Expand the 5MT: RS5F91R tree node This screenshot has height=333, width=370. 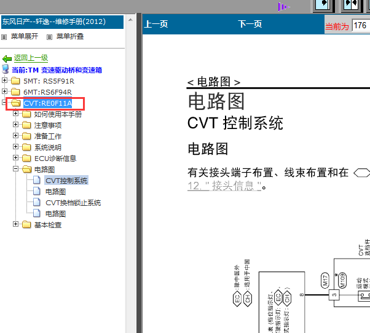(4, 80)
